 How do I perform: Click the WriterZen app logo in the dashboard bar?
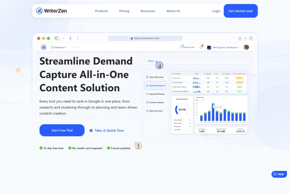tap(43, 47)
